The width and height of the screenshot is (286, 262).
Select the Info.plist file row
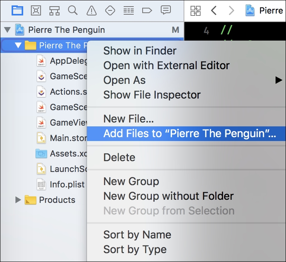pyautogui.click(x=44, y=184)
